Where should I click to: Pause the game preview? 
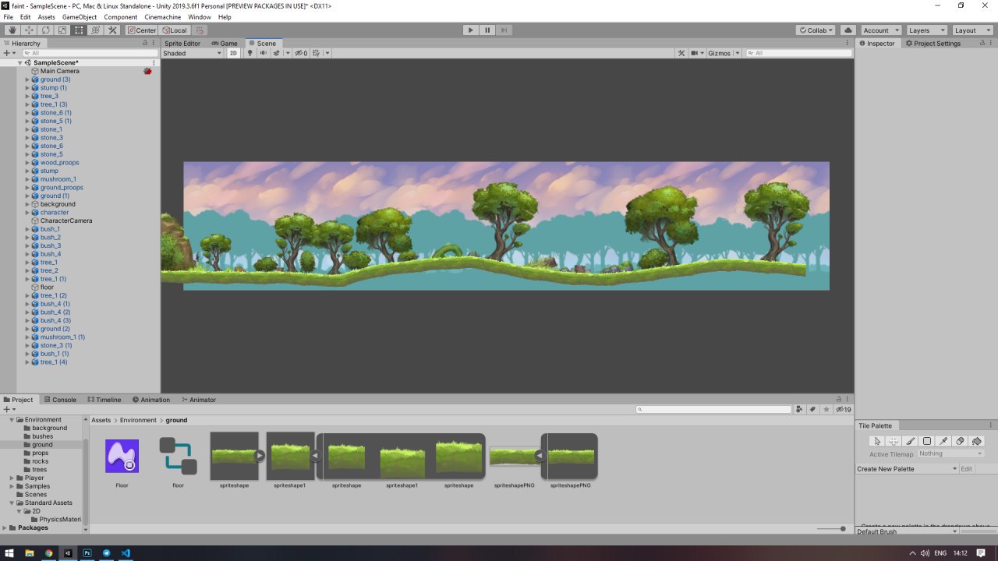click(x=487, y=30)
